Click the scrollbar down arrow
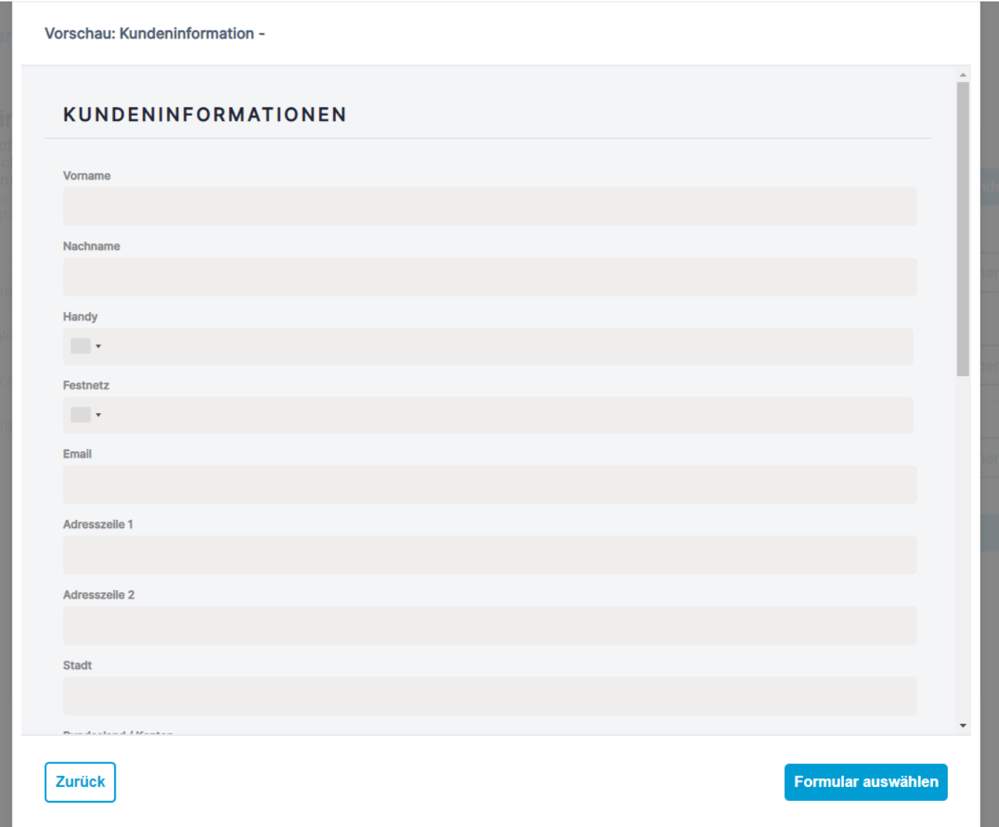The width and height of the screenshot is (999, 827). (963, 725)
